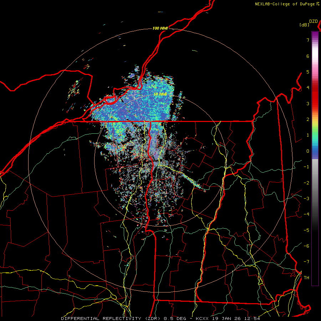Screen dimensions: 321x321
Task: Click the (ZDR) abbreviation in caption
Action: point(152,319)
